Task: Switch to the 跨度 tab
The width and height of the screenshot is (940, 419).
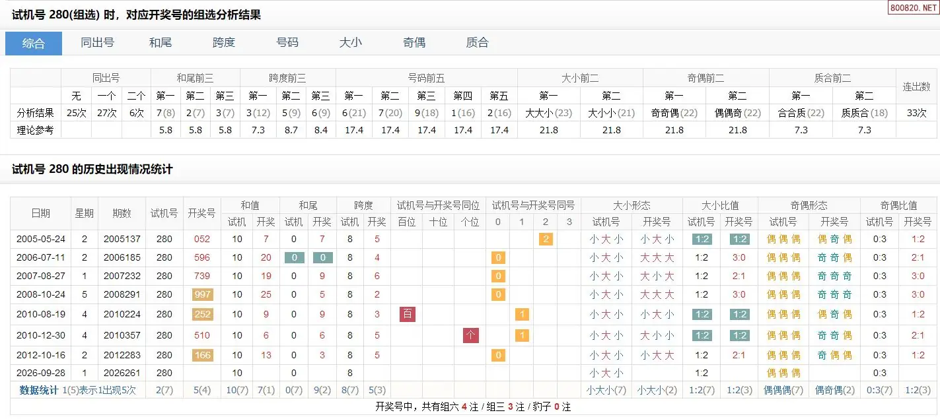Action: (224, 43)
